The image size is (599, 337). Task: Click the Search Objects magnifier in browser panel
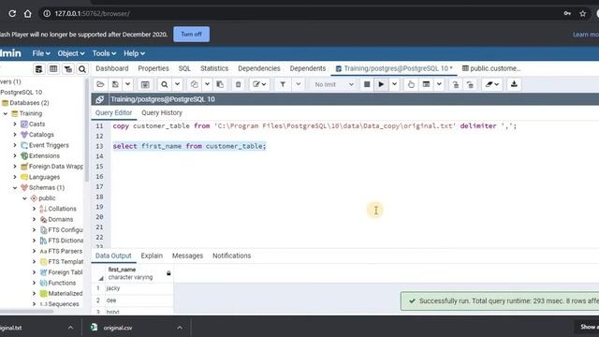(82, 69)
